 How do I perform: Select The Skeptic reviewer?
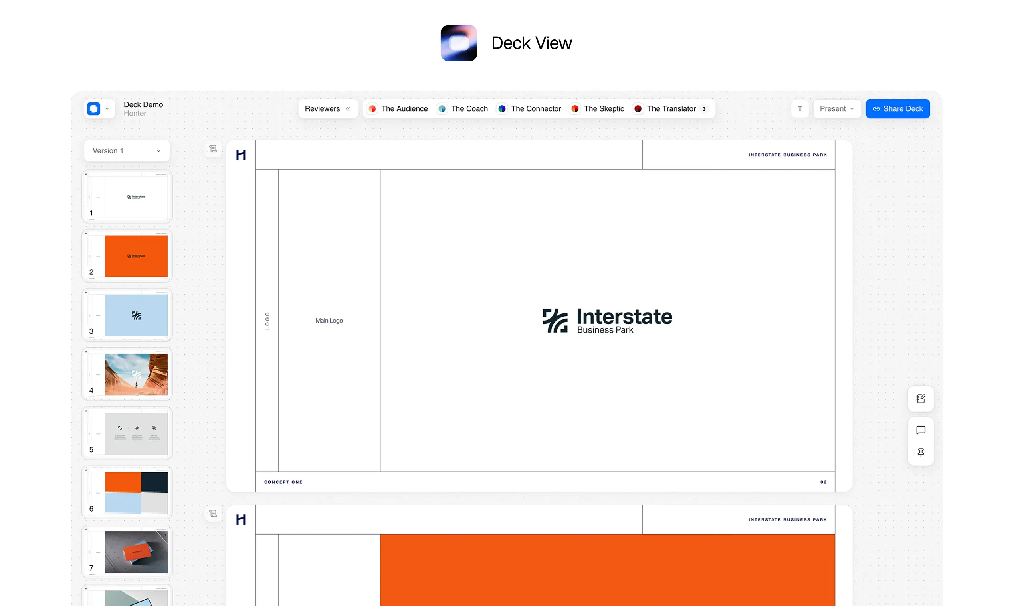[597, 108]
